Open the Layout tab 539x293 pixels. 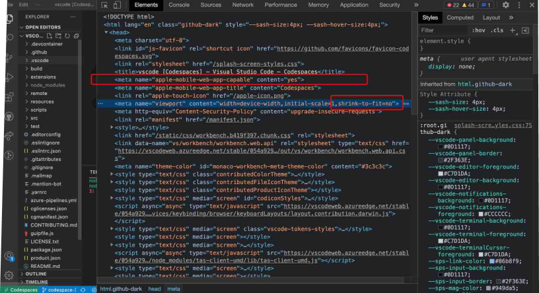click(491, 18)
